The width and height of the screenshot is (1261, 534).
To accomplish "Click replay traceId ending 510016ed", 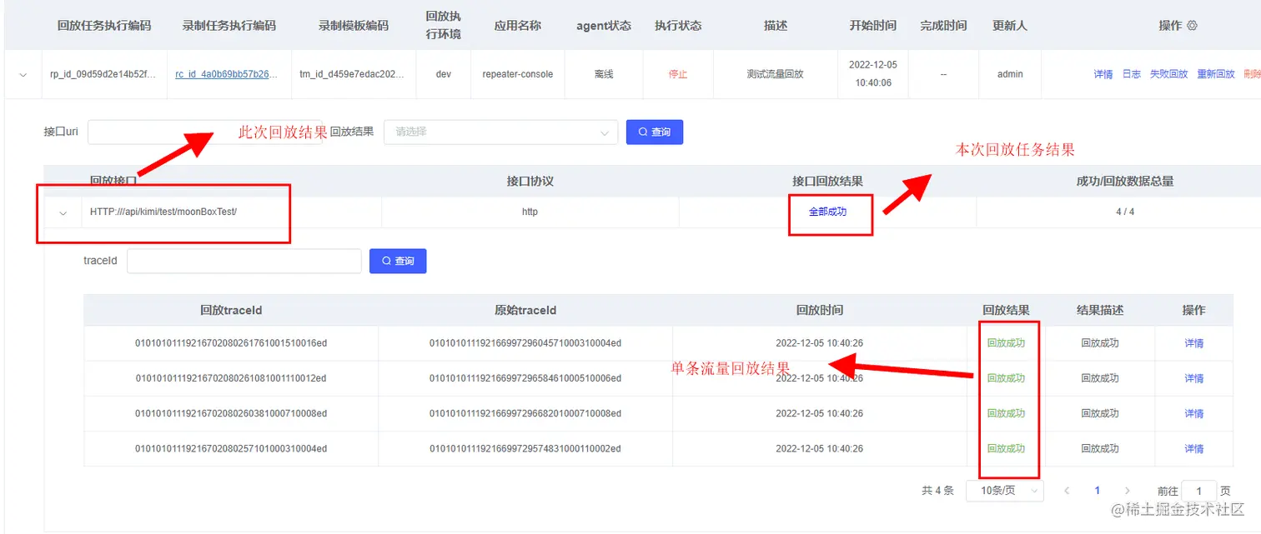I will [x=231, y=343].
